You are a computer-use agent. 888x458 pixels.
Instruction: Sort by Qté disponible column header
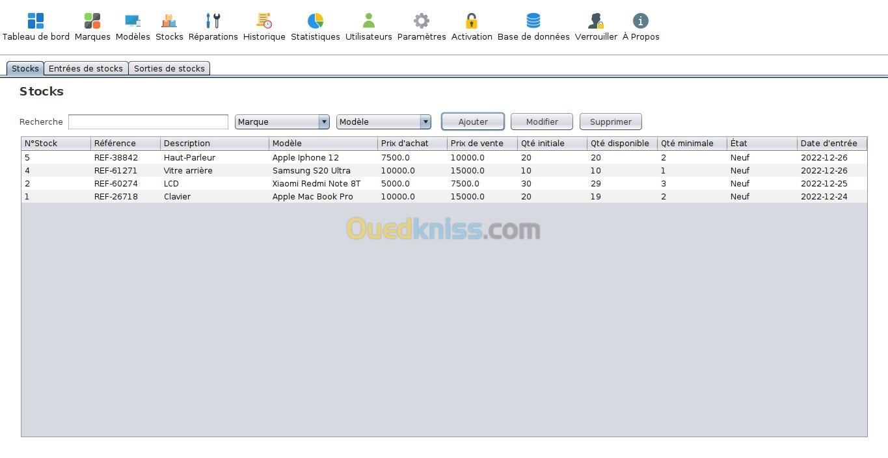pos(623,144)
